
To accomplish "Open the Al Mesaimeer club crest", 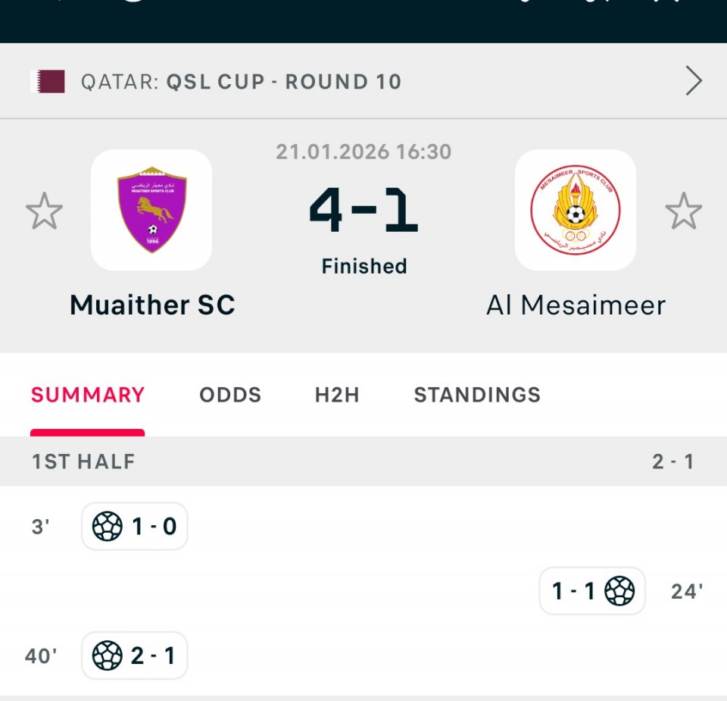I will tap(576, 210).
